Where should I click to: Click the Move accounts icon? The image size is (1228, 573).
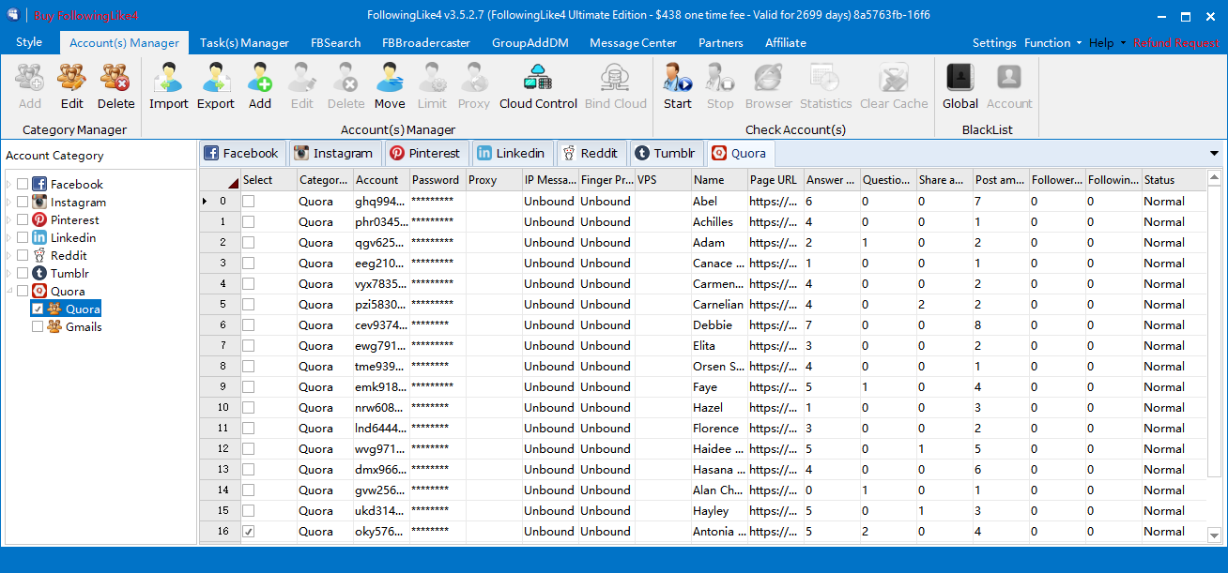coord(390,86)
